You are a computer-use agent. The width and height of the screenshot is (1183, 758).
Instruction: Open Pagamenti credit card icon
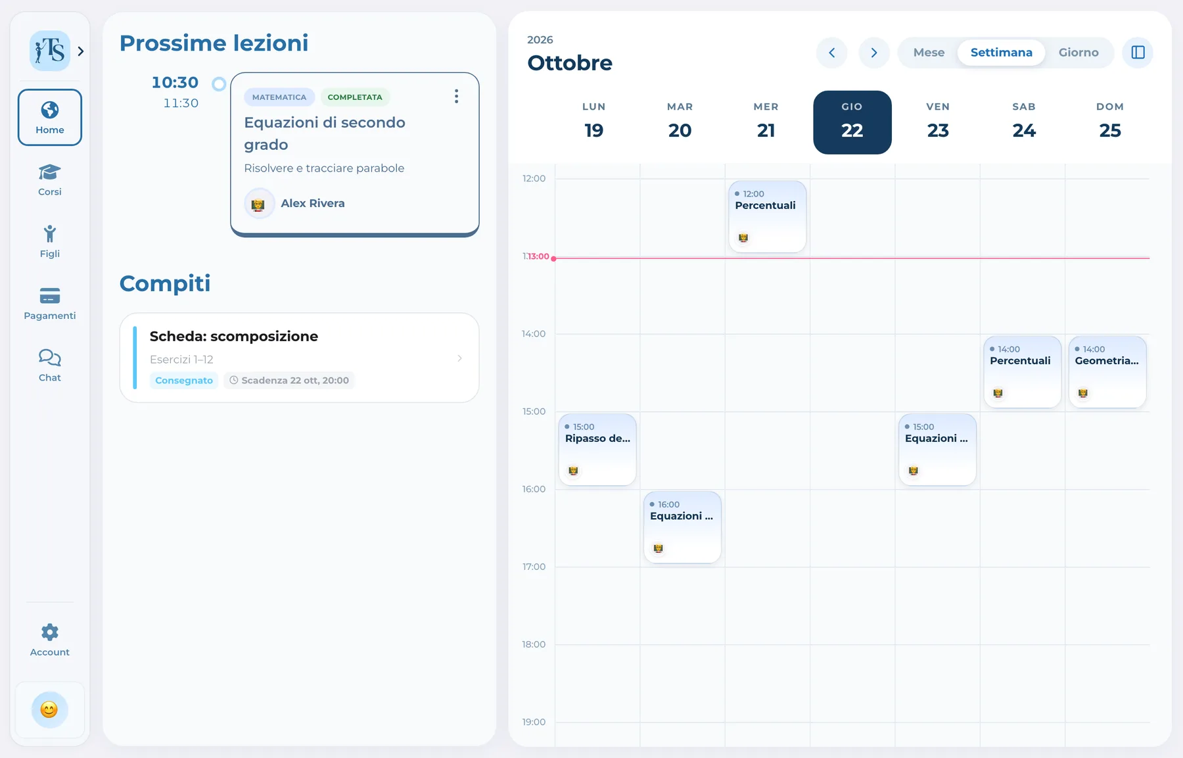50,296
